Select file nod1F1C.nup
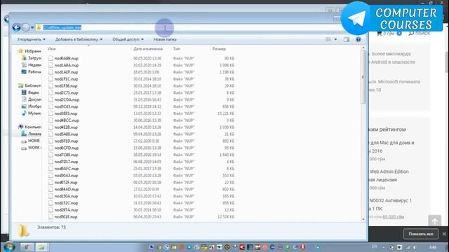The image size is (449, 252). [x=66, y=79]
